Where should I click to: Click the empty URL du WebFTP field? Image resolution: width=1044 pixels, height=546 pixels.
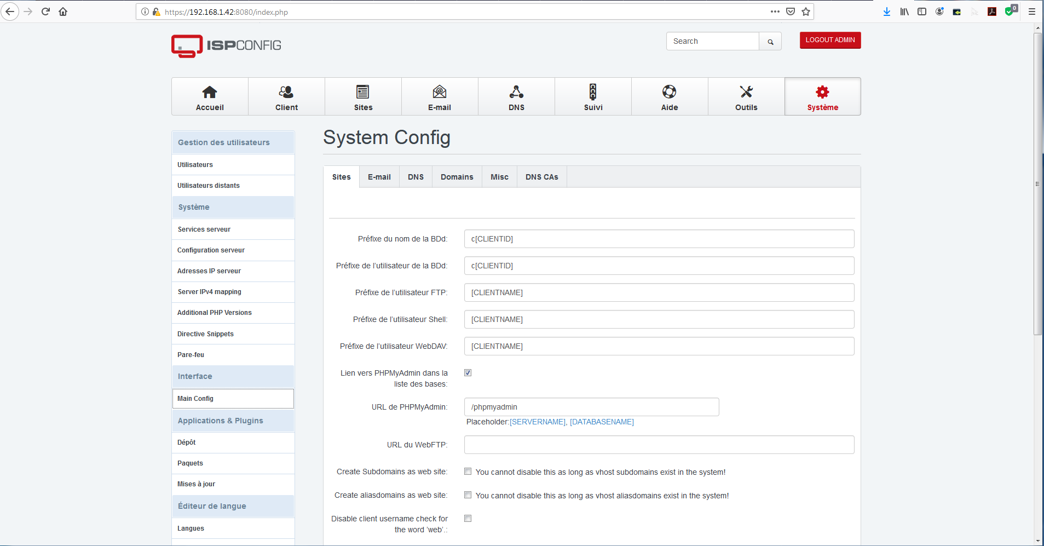(659, 445)
